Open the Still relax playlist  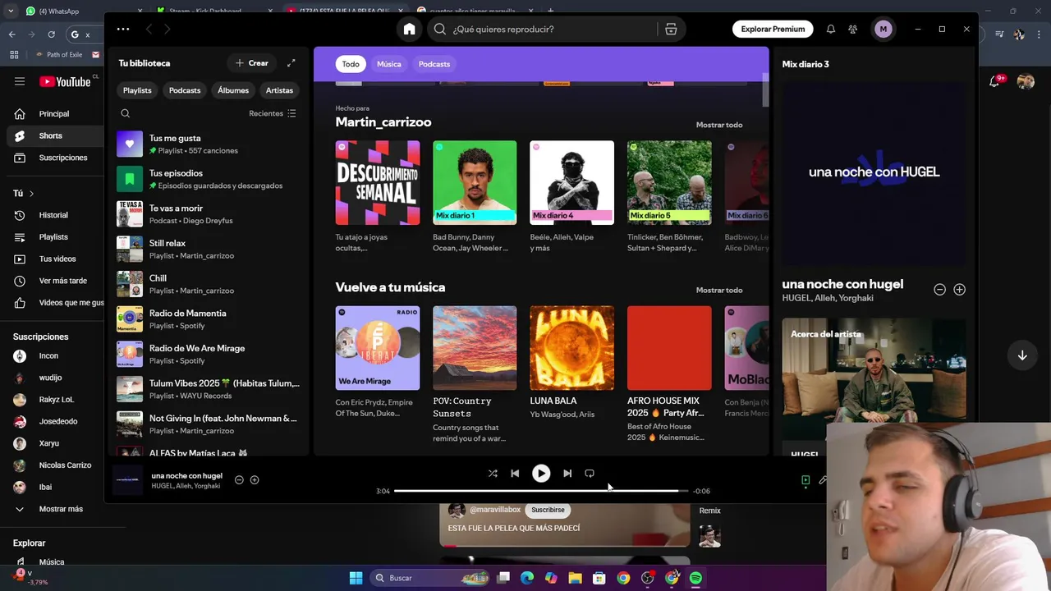point(209,249)
